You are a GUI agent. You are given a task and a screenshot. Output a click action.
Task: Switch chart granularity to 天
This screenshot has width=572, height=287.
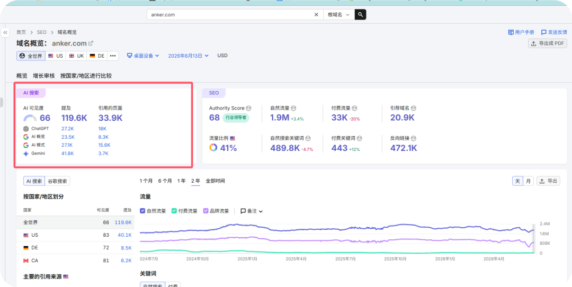pos(517,181)
